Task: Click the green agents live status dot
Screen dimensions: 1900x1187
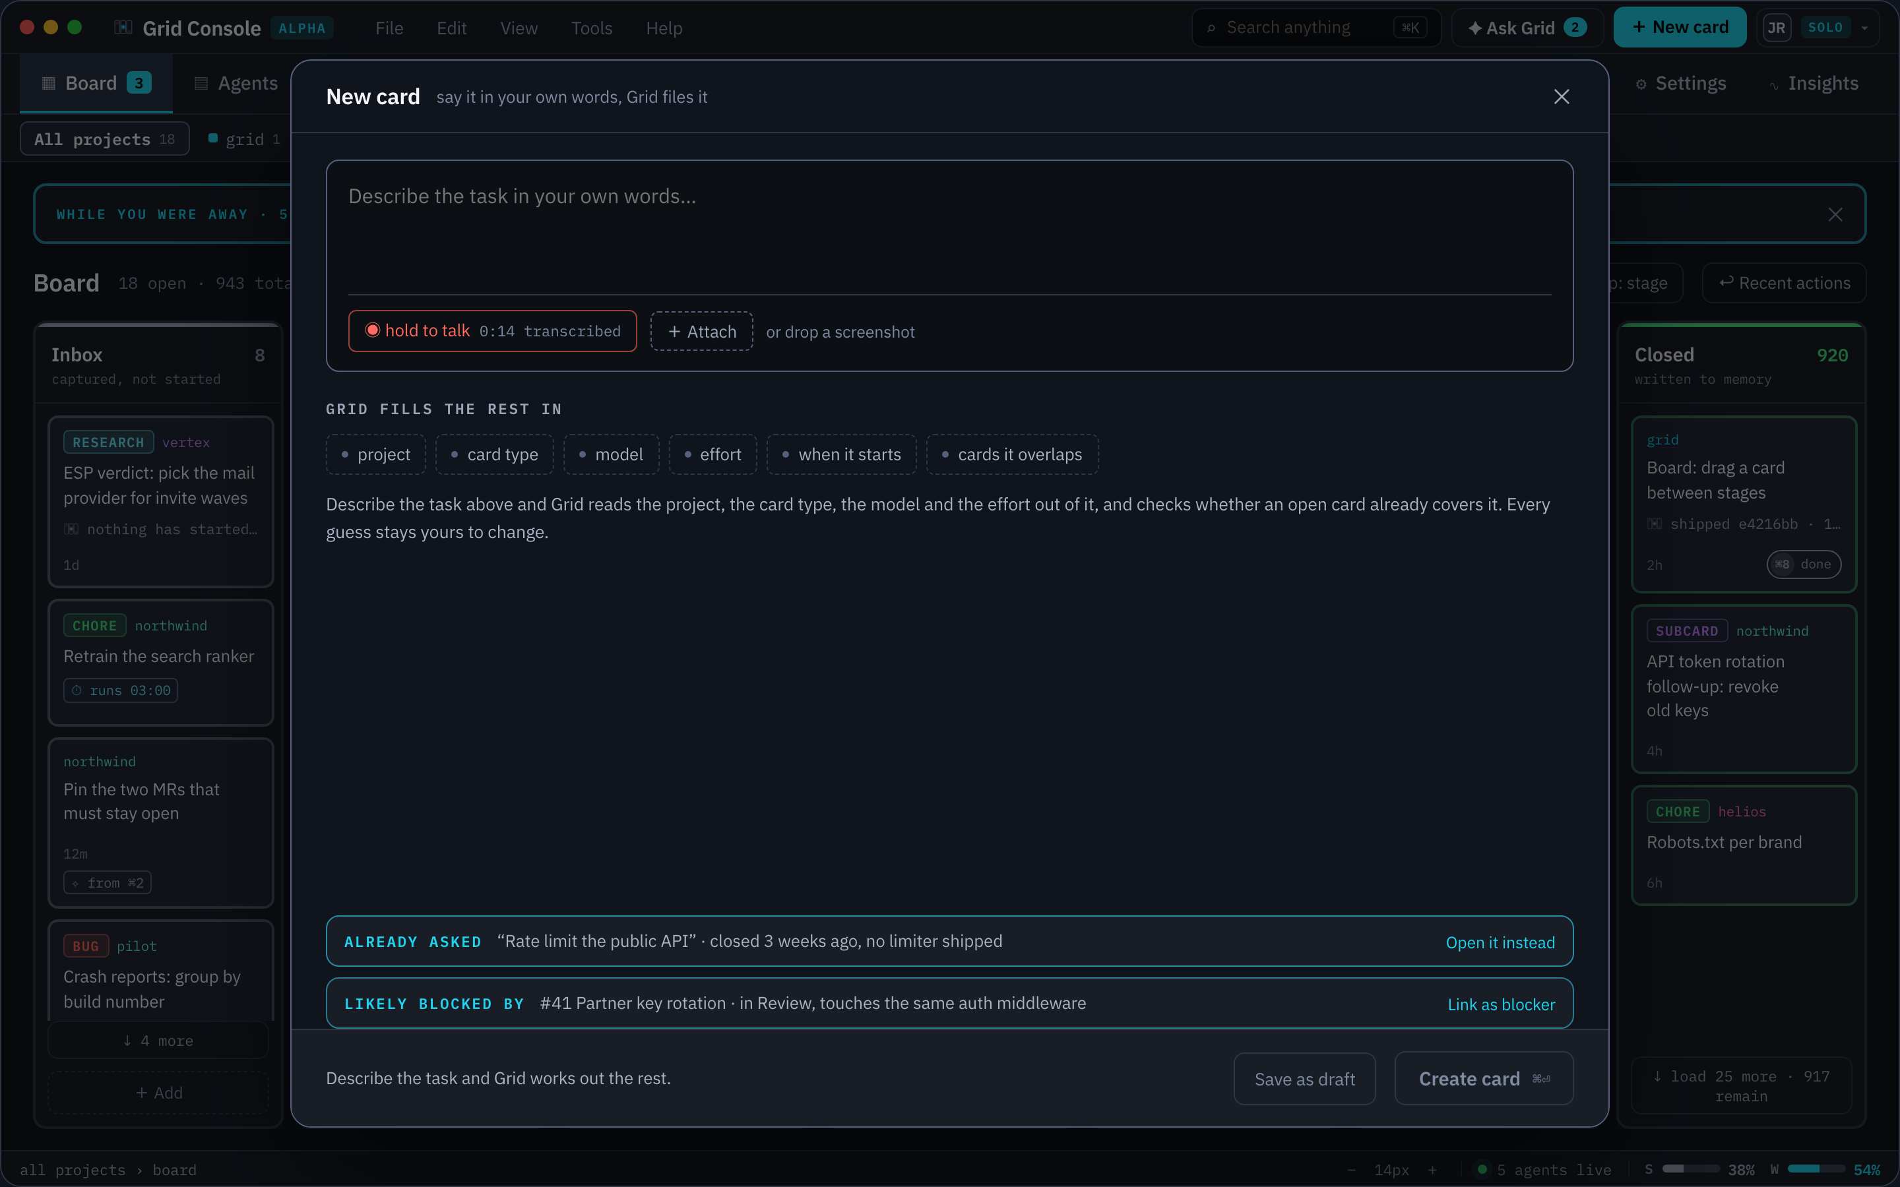Action: 1482,1169
